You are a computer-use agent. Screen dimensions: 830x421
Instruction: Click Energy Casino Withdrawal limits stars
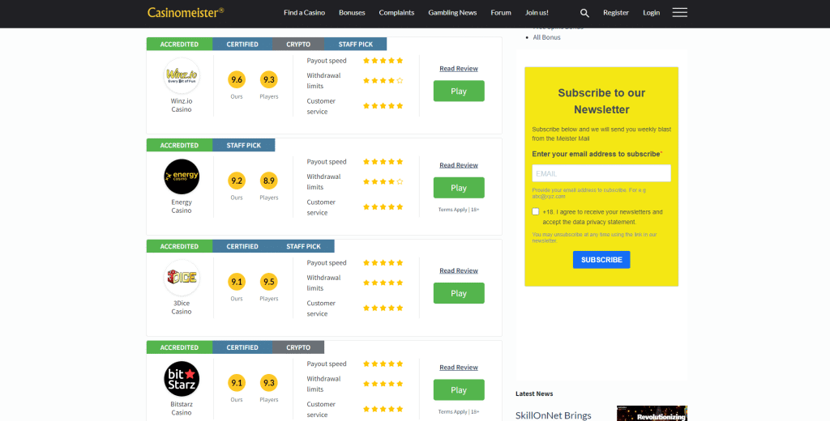[x=383, y=181]
